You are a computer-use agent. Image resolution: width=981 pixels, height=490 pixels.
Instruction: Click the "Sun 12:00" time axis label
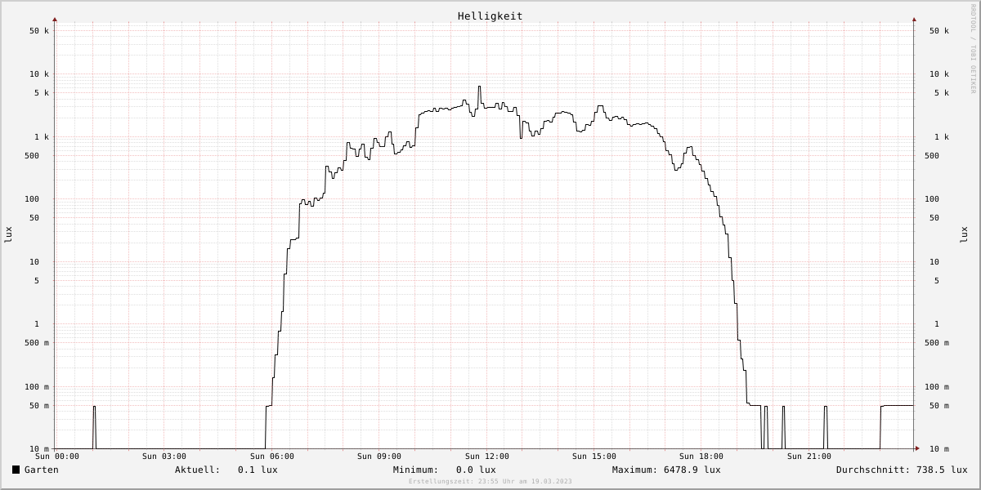pos(487,457)
